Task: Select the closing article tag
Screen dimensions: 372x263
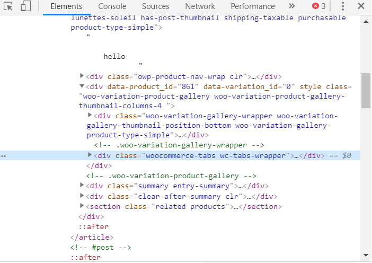Action: (x=92, y=237)
